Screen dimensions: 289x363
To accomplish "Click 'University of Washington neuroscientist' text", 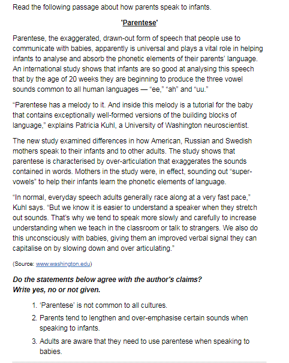I will 186,125.
